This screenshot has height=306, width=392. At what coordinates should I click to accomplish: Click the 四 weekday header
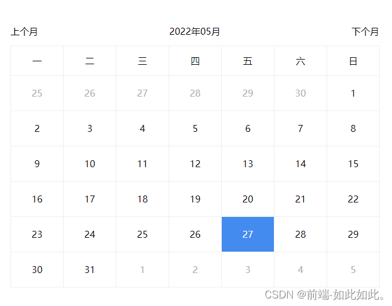(195, 61)
